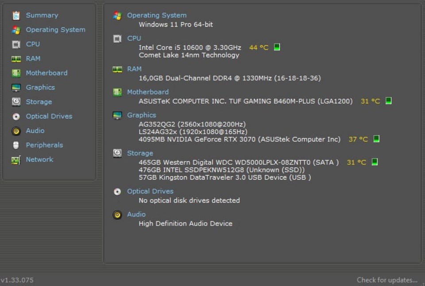Click the Graphics monitor icon in summary pane
The height and width of the screenshot is (286, 425).
point(117,115)
